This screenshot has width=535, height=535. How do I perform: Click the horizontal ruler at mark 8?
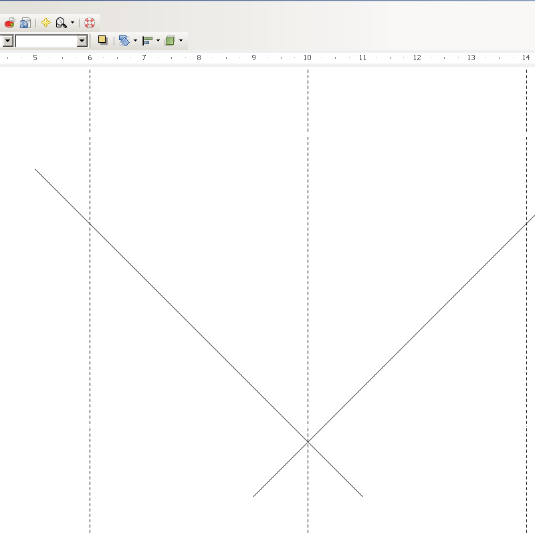199,58
